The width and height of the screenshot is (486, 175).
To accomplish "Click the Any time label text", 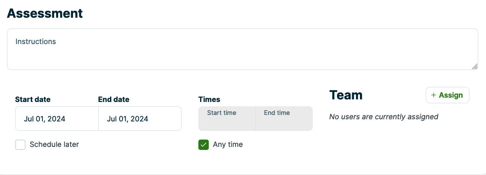I will pyautogui.click(x=228, y=145).
